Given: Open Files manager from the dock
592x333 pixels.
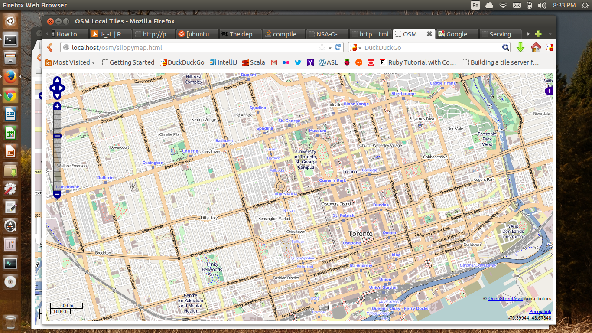Looking at the screenshot, I should pos(10,58).
